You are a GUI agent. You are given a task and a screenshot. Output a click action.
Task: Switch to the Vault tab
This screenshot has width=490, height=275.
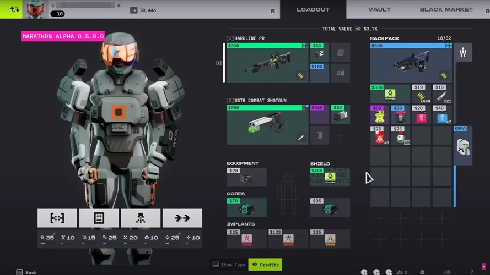(379, 9)
